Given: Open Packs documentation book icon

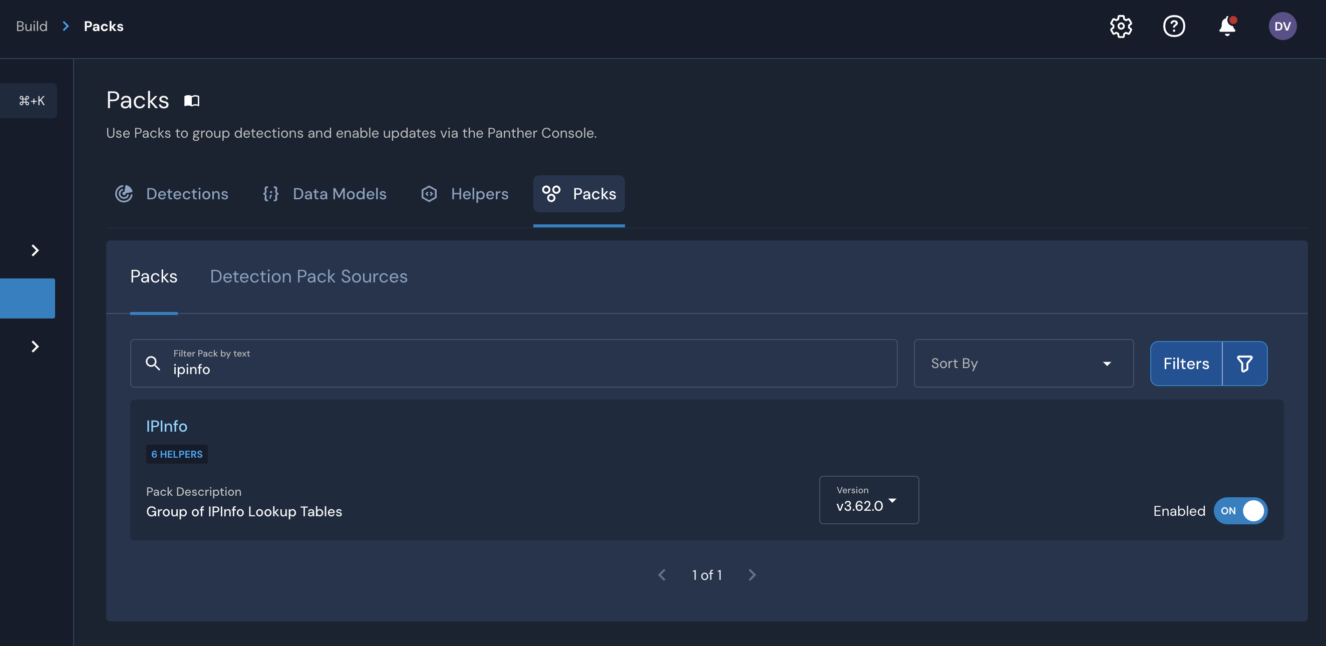Looking at the screenshot, I should point(191,100).
